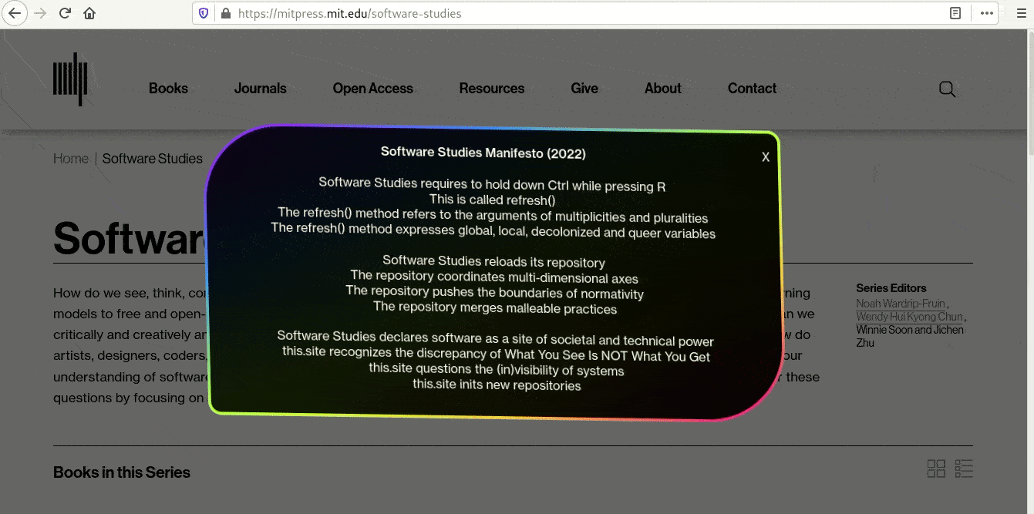Open the site search magnifier icon
This screenshot has height=514, width=1034.
[947, 89]
